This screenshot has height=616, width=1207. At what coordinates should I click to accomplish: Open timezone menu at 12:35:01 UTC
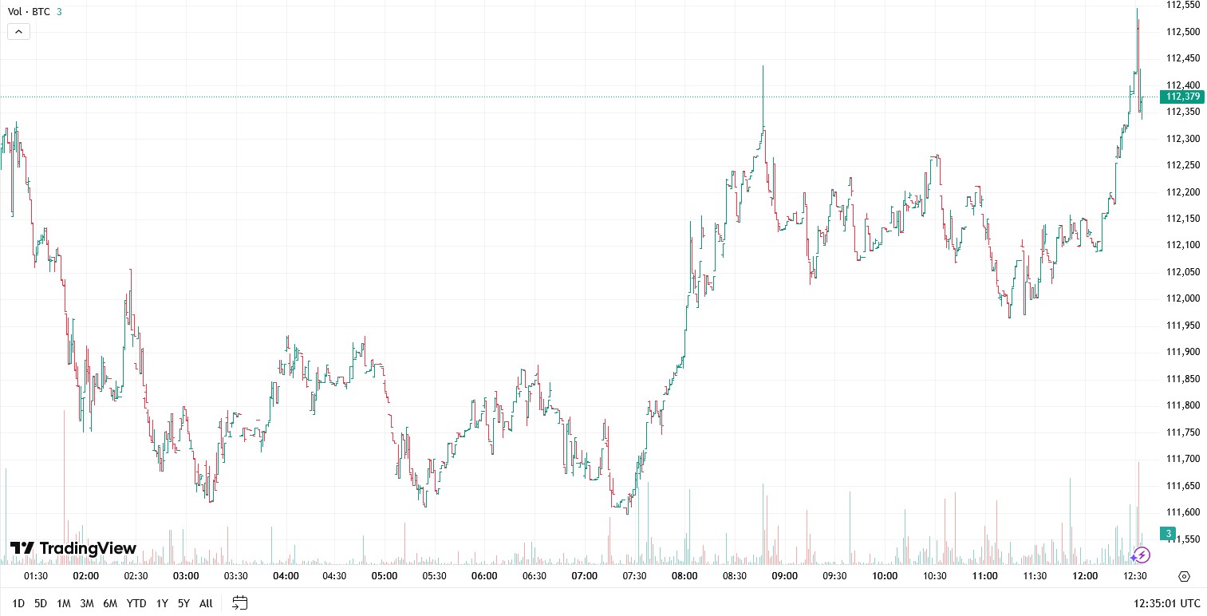pyautogui.click(x=1167, y=603)
